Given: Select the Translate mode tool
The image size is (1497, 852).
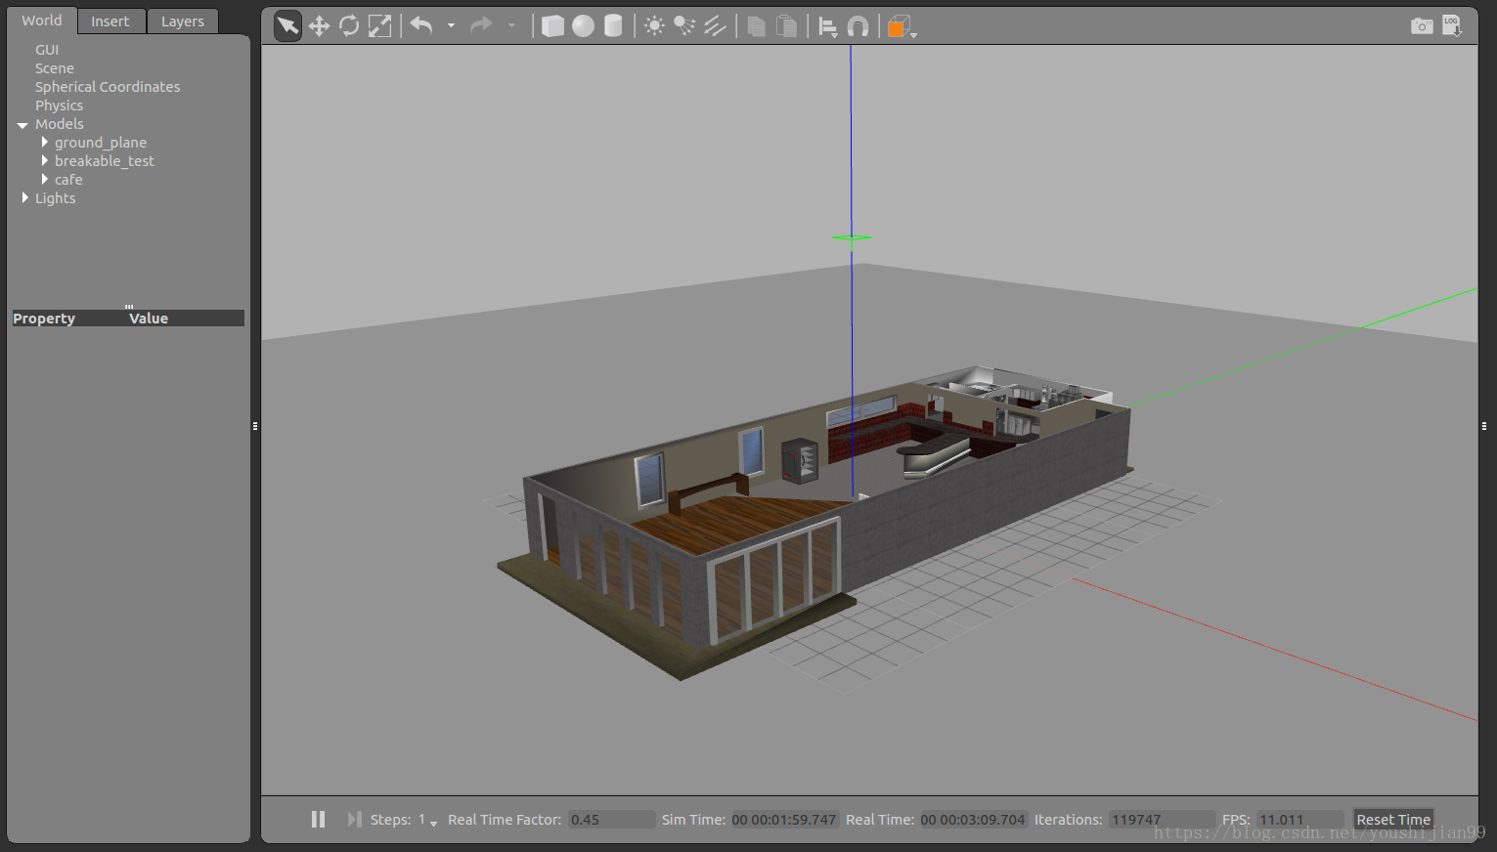Looking at the screenshot, I should tap(319, 26).
